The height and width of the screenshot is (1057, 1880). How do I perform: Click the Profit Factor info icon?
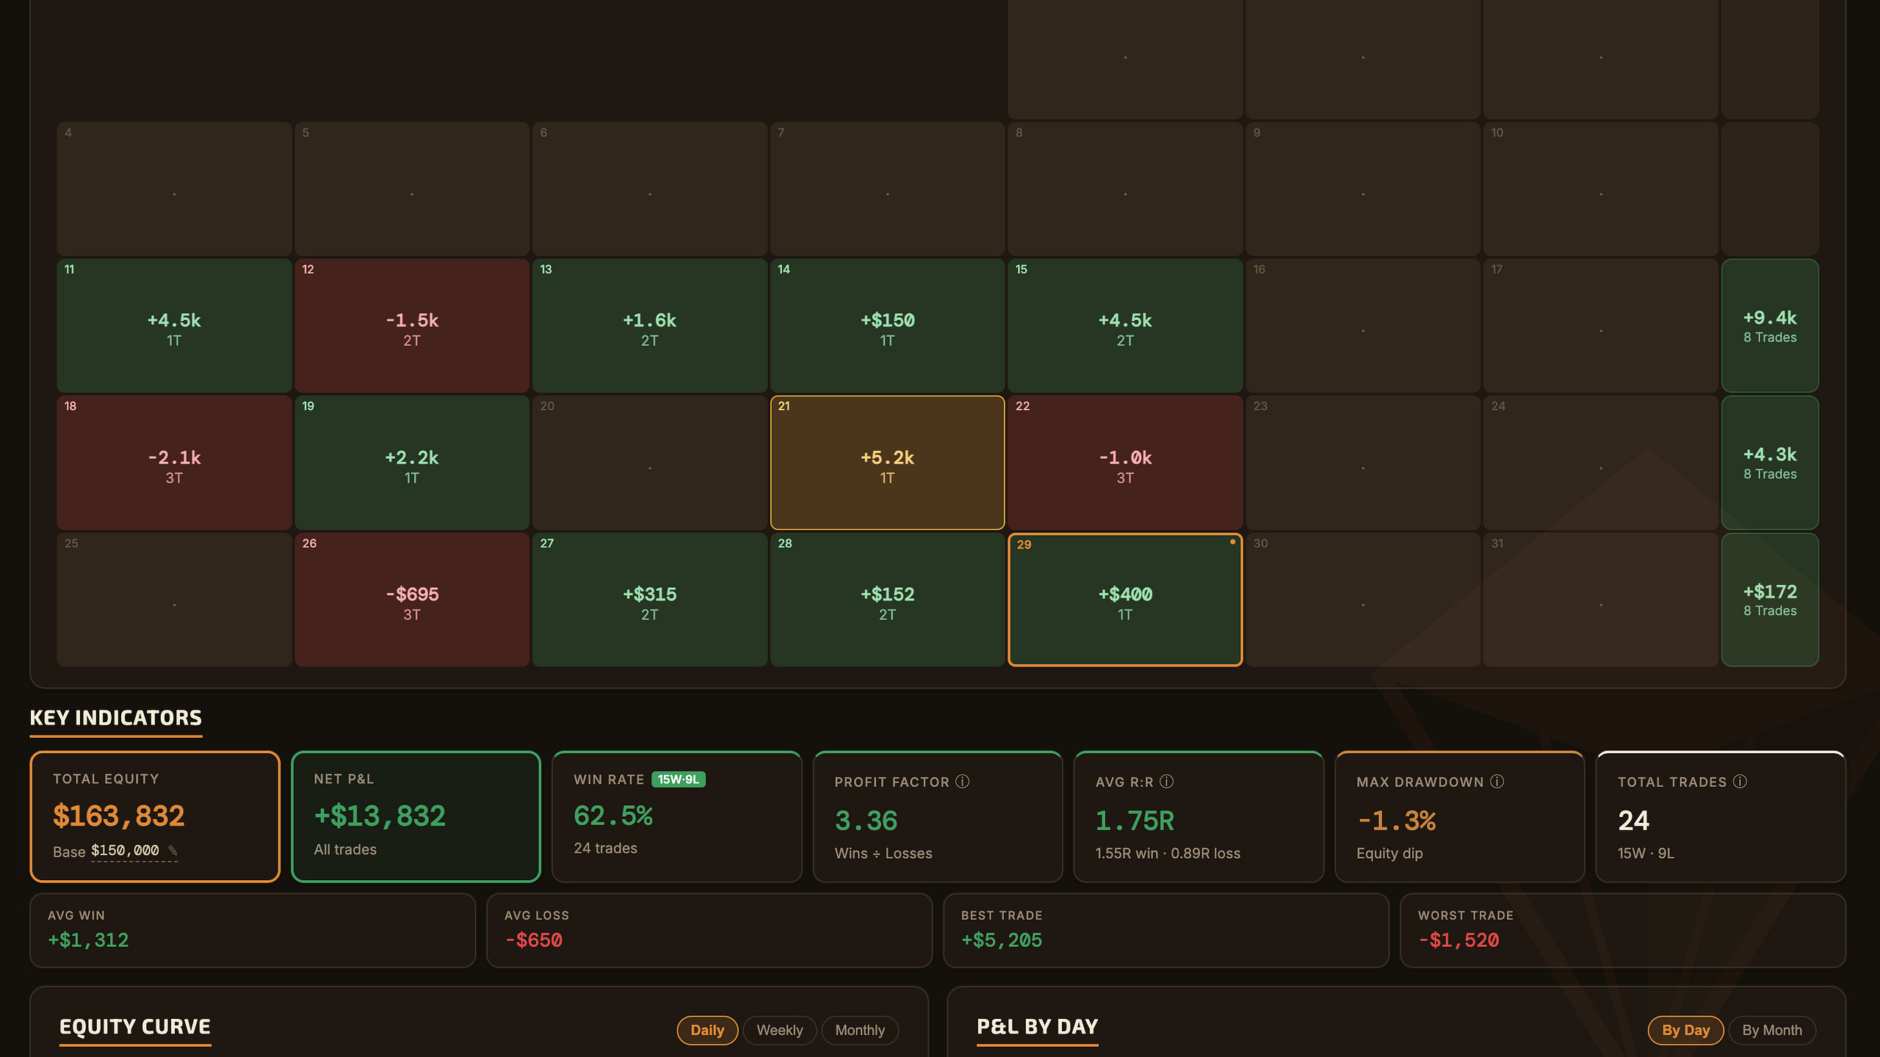[x=962, y=782]
